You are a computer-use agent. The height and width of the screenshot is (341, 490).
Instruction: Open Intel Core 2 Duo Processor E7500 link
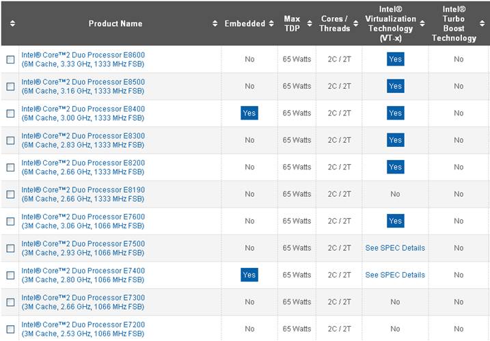coord(83,248)
